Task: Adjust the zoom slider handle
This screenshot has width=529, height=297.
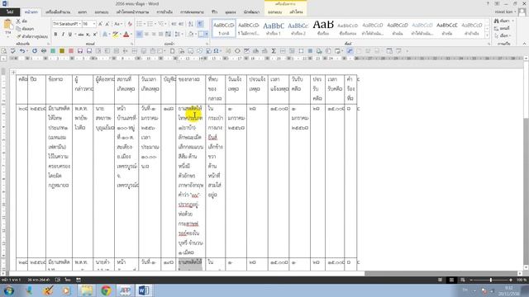Action: (x=490, y=280)
